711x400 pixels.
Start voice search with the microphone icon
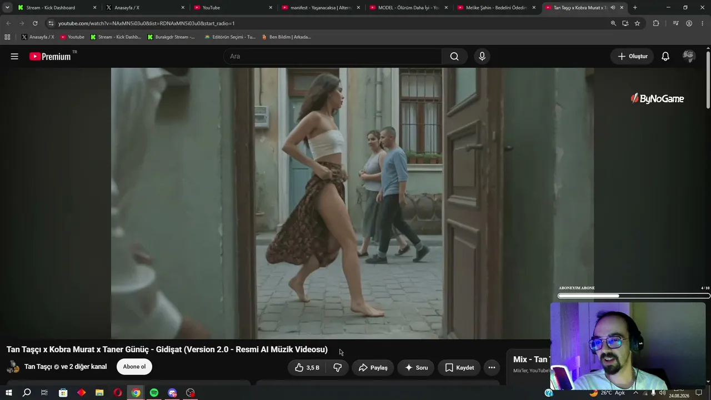coord(482,56)
